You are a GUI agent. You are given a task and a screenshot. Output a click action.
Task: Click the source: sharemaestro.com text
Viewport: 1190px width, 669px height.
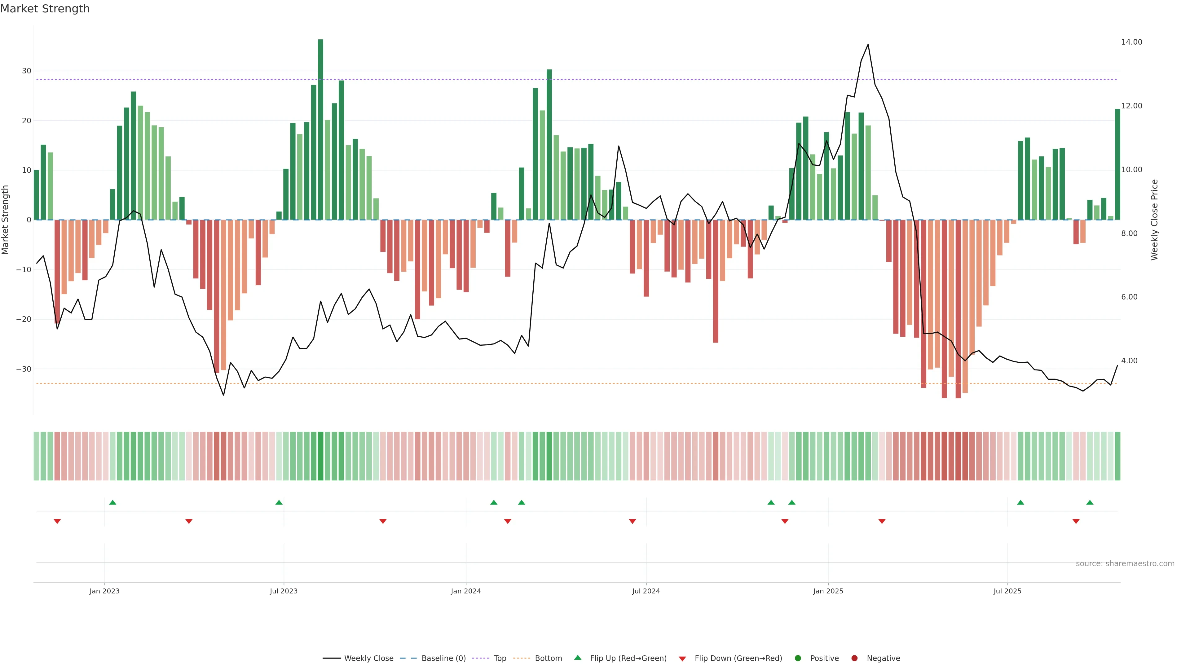tap(1125, 564)
